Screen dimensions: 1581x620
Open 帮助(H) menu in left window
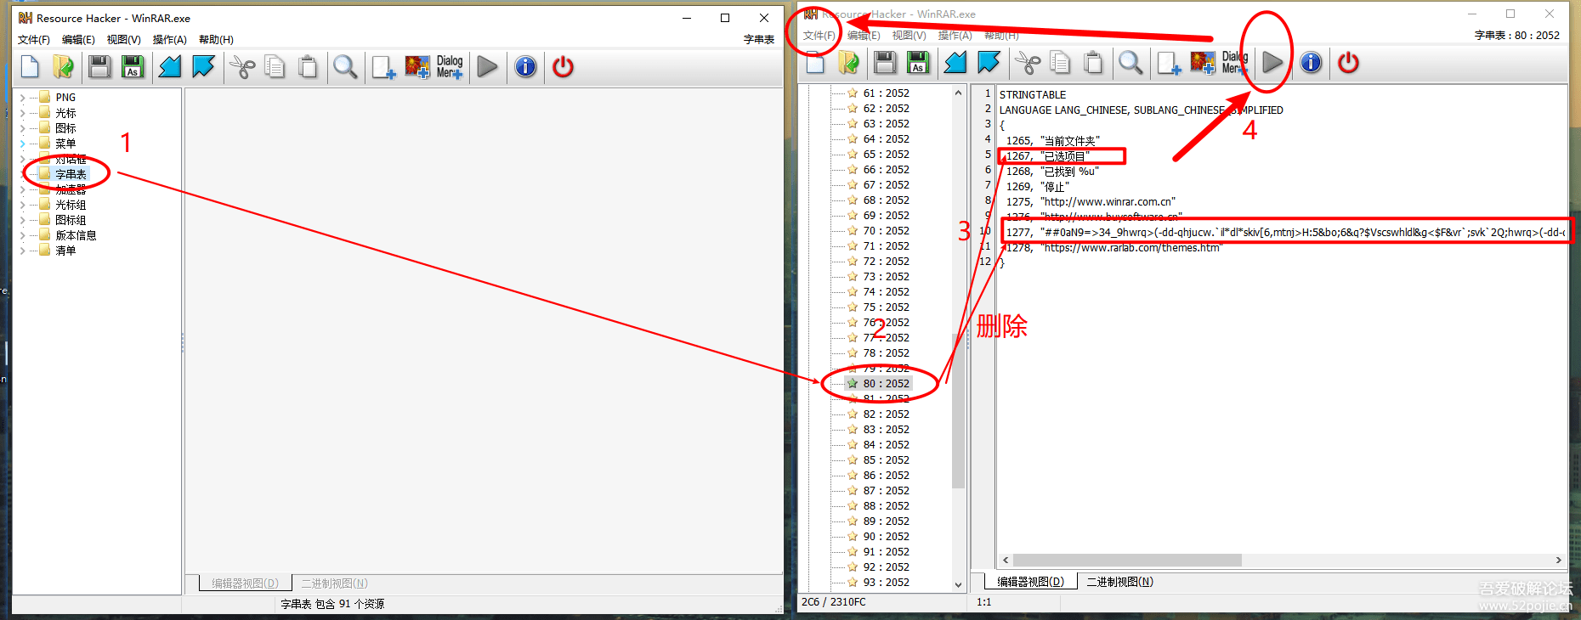pyautogui.click(x=216, y=39)
